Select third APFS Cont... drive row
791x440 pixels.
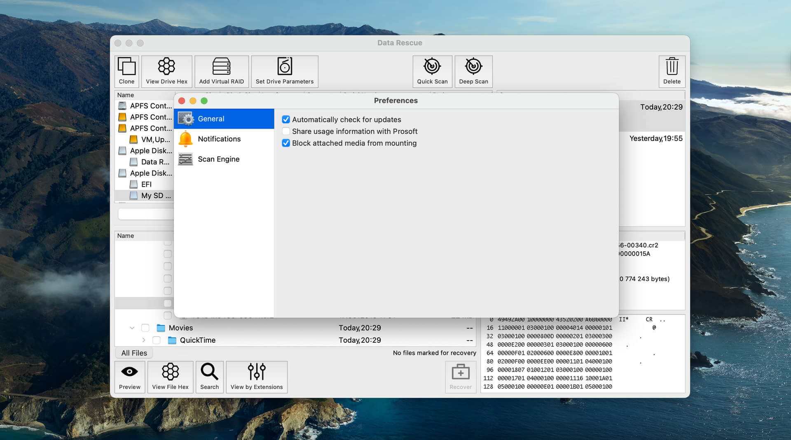tap(144, 128)
